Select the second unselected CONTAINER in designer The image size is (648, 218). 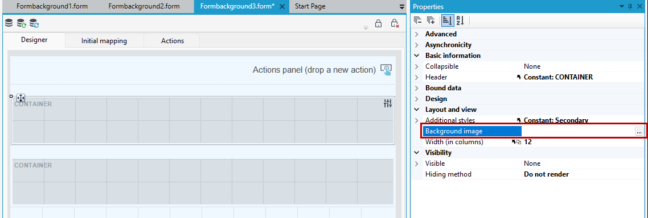click(203, 182)
